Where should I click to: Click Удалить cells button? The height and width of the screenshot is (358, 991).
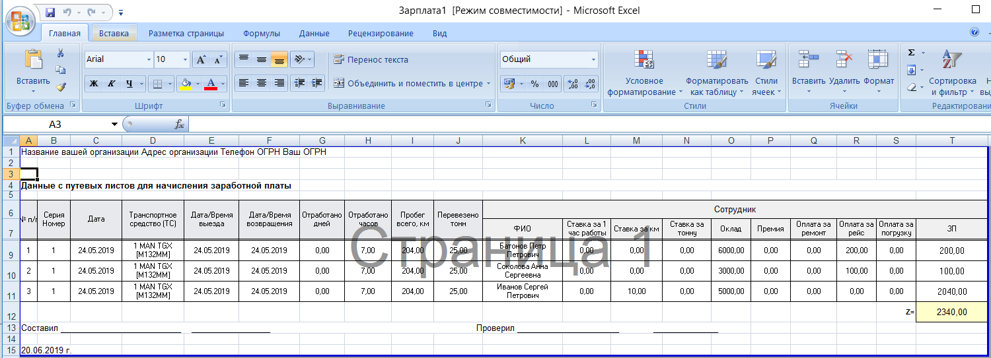[x=844, y=73]
